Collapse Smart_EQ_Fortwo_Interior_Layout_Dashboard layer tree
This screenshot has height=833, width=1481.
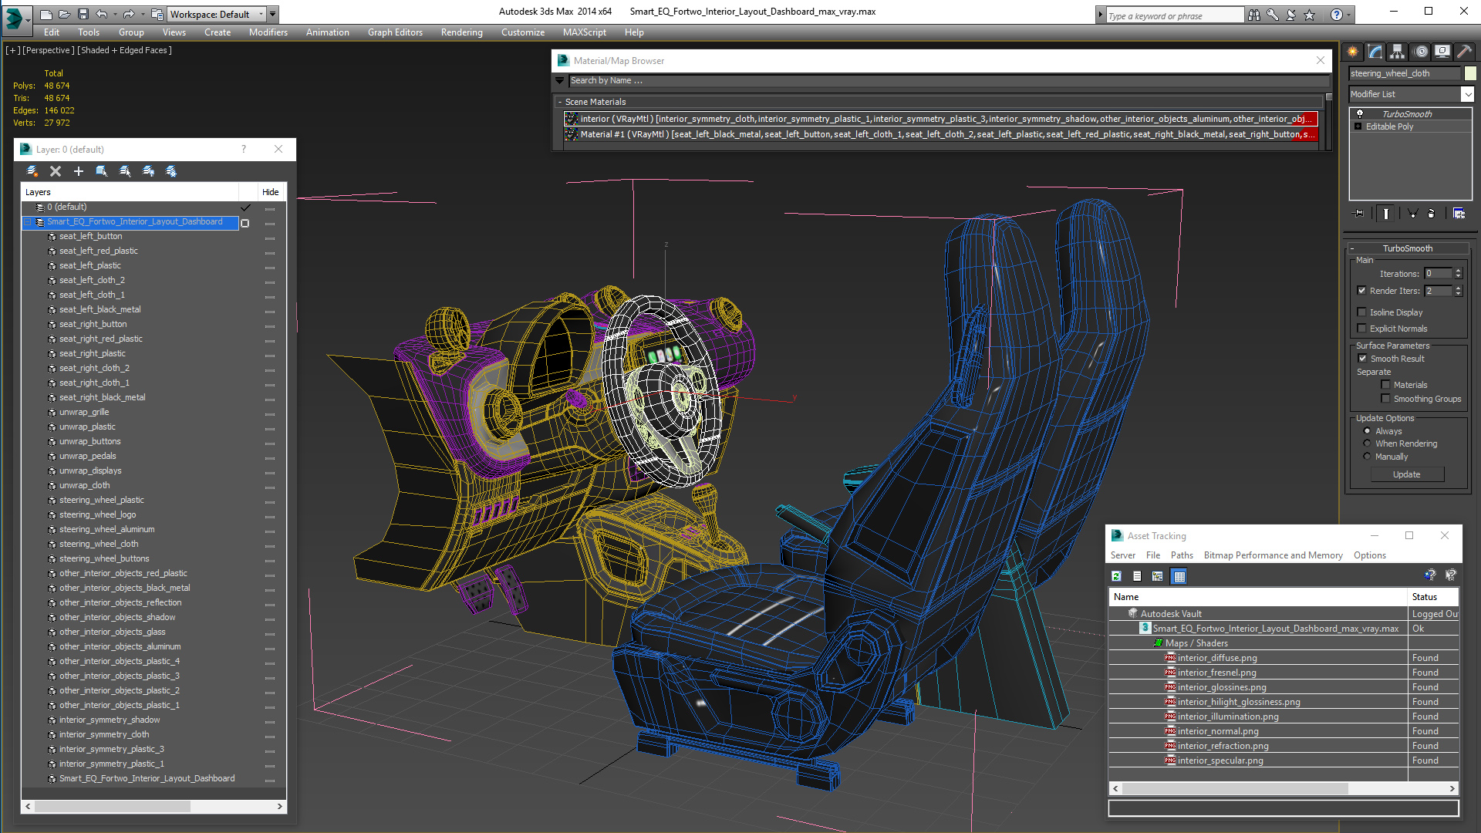[x=29, y=222]
